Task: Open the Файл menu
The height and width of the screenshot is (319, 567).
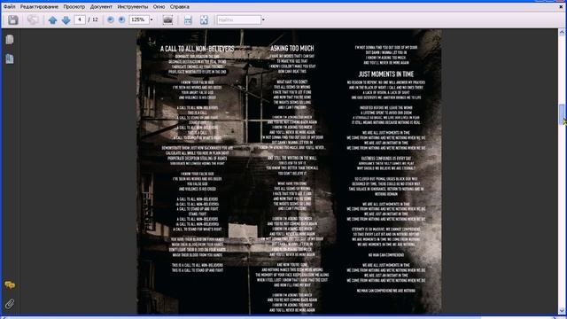Action: 10,6
